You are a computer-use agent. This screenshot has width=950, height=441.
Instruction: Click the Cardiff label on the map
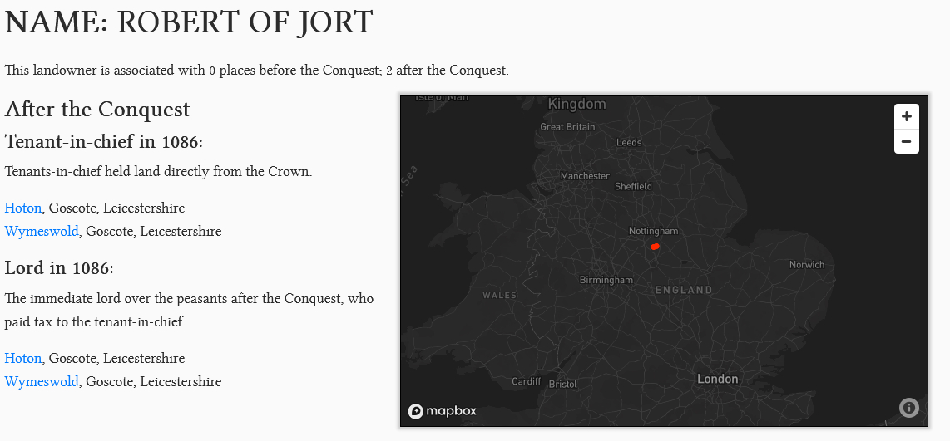526,382
